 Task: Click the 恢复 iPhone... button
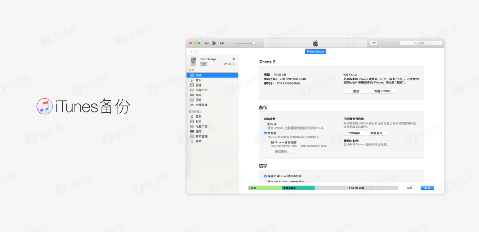pos(383,91)
